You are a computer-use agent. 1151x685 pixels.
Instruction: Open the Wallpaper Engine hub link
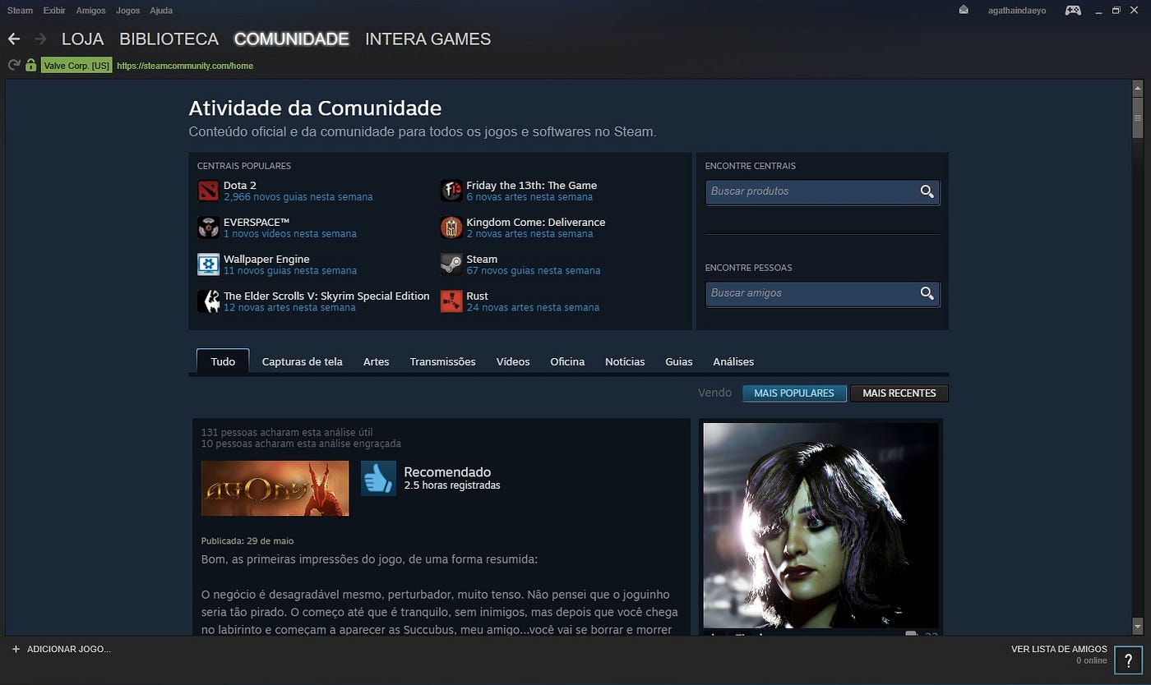266,260
